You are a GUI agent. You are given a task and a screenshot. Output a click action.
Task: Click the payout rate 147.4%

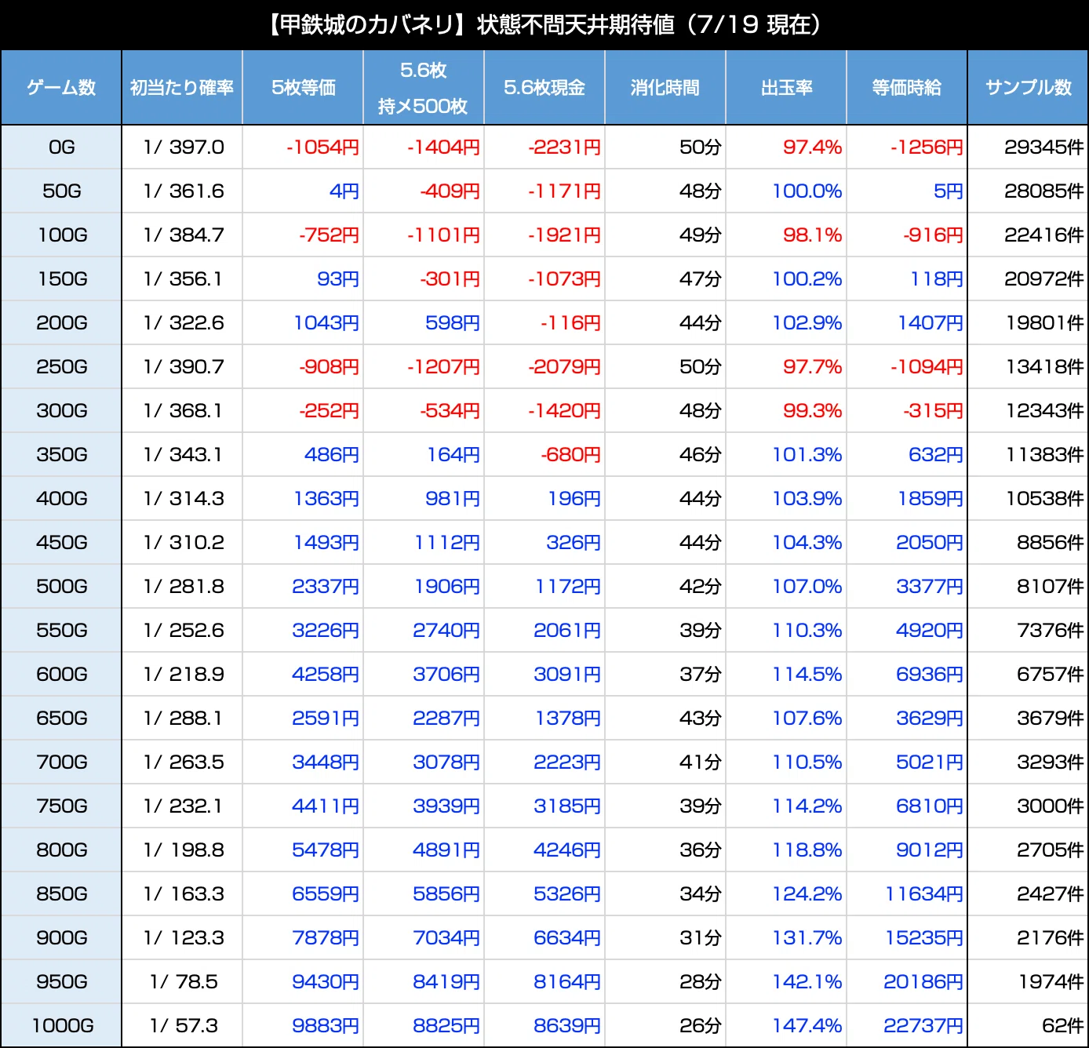click(807, 1025)
